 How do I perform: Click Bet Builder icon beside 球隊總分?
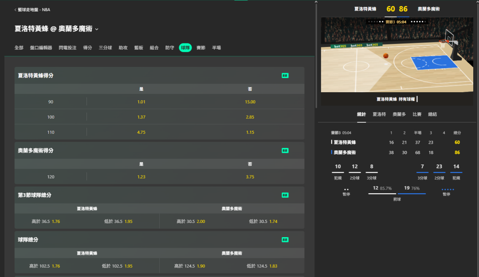pos(285,240)
